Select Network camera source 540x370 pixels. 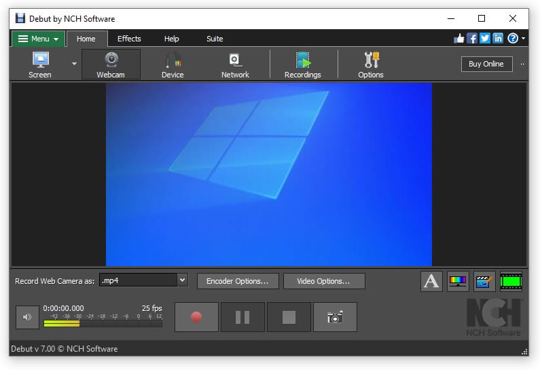[235, 64]
